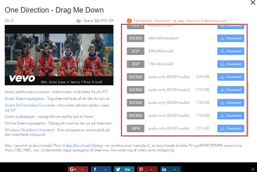Click the orange tip info icon
The height and width of the screenshot is (172, 257).
coord(129,20)
